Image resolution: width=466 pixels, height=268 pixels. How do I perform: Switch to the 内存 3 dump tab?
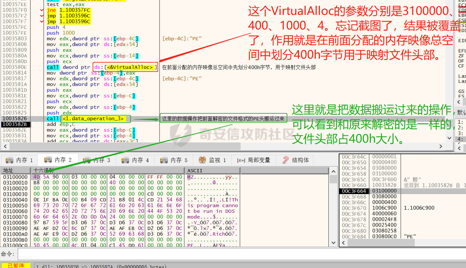pyautogui.click(x=97, y=160)
